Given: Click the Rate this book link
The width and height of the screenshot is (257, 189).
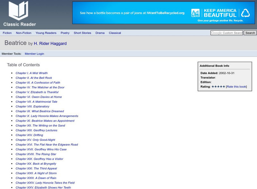Looking at the screenshot, I should (x=236, y=87).
